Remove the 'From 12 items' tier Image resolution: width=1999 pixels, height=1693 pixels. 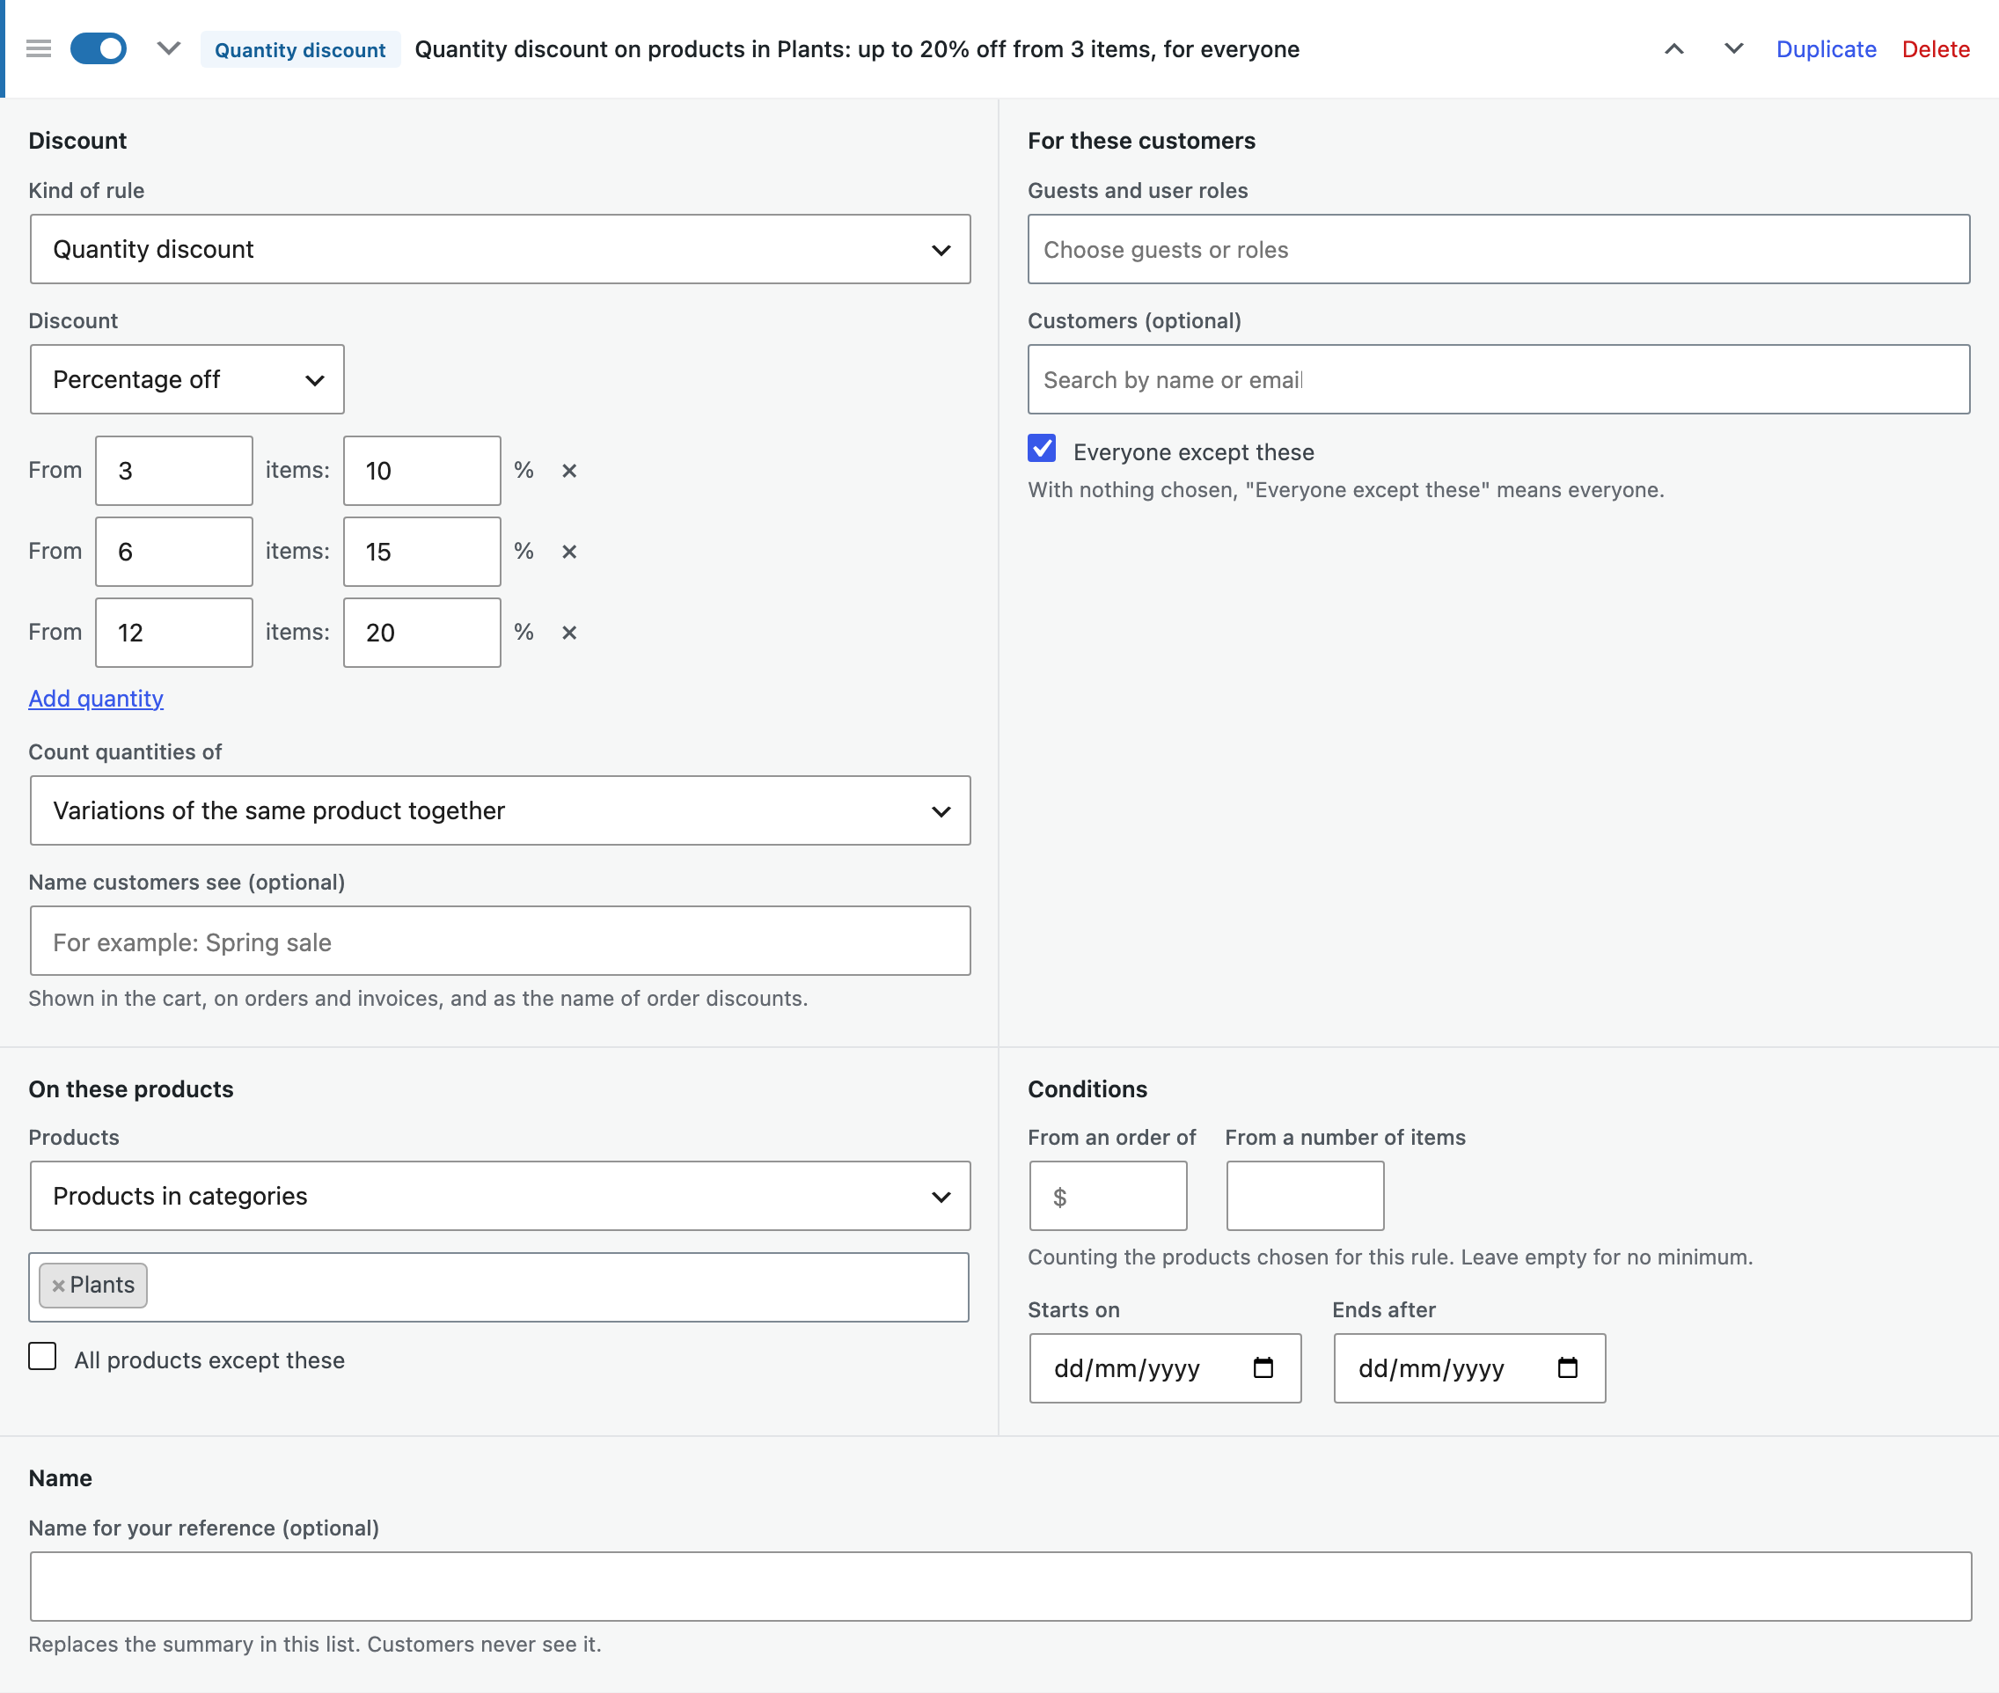(x=569, y=634)
